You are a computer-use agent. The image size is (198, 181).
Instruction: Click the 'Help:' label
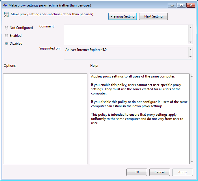(x=94, y=66)
